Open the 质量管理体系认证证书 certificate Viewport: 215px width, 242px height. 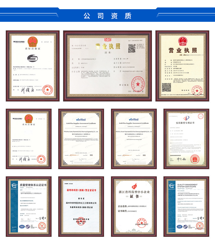click(29, 207)
